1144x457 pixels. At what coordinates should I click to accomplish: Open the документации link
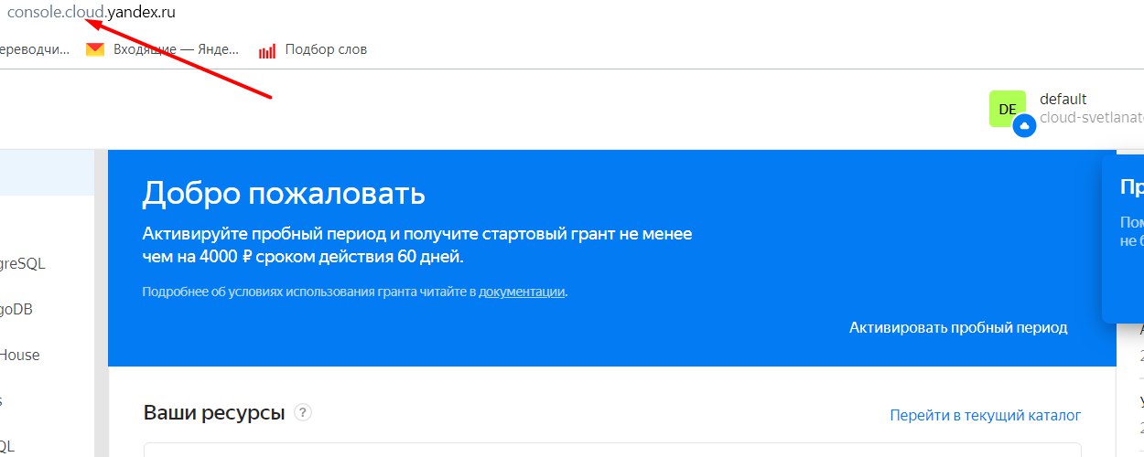pyautogui.click(x=522, y=292)
